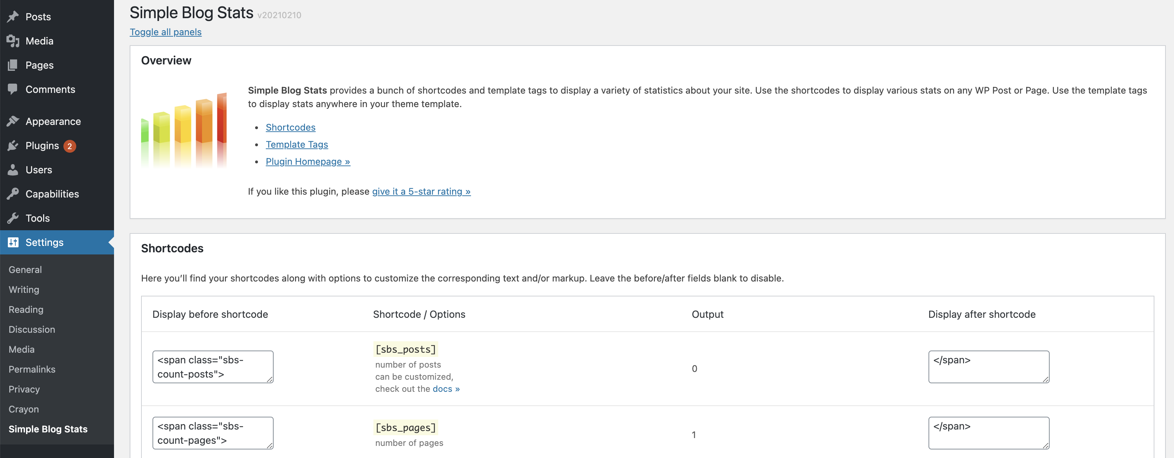
Task: Open the Appearance menu
Action: (x=57, y=122)
